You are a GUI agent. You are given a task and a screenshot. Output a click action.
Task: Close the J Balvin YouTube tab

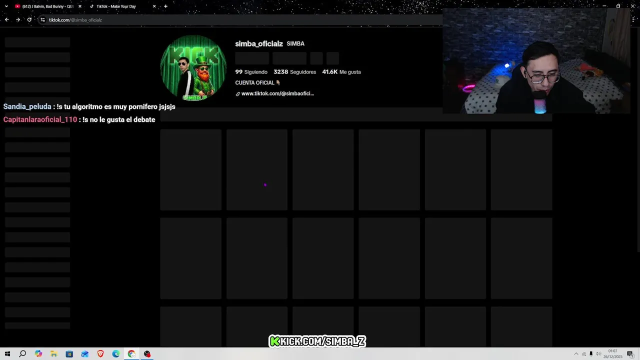pos(79,6)
